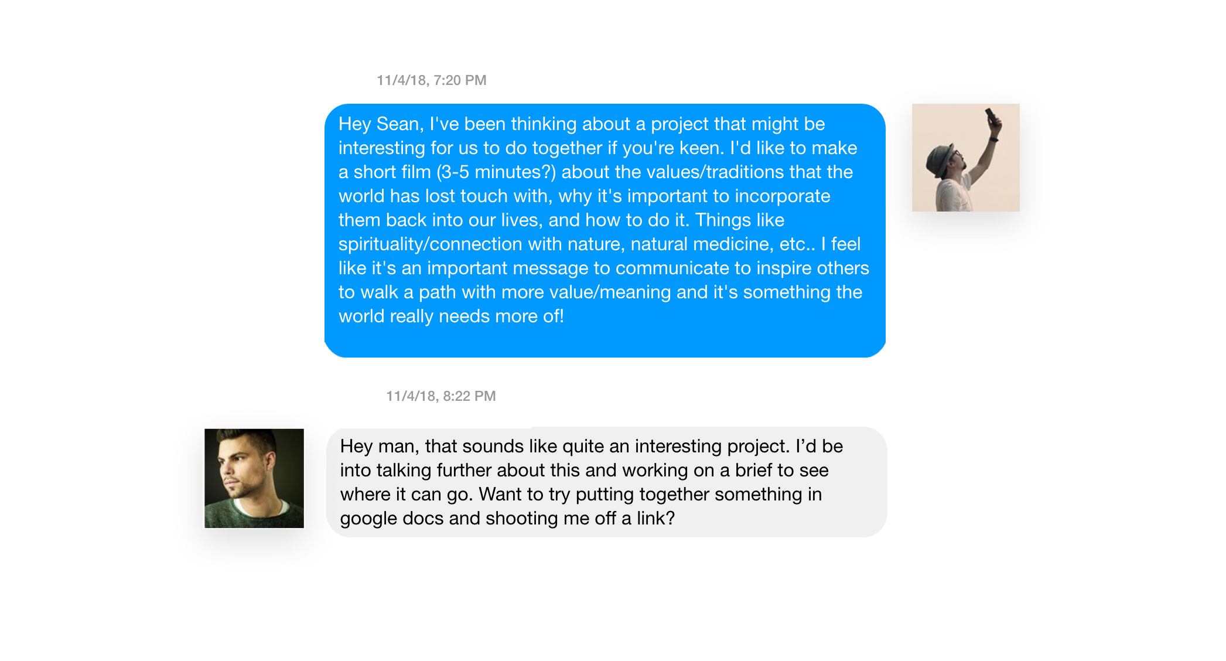Open Sean's profile photo in green sweater

tap(254, 478)
